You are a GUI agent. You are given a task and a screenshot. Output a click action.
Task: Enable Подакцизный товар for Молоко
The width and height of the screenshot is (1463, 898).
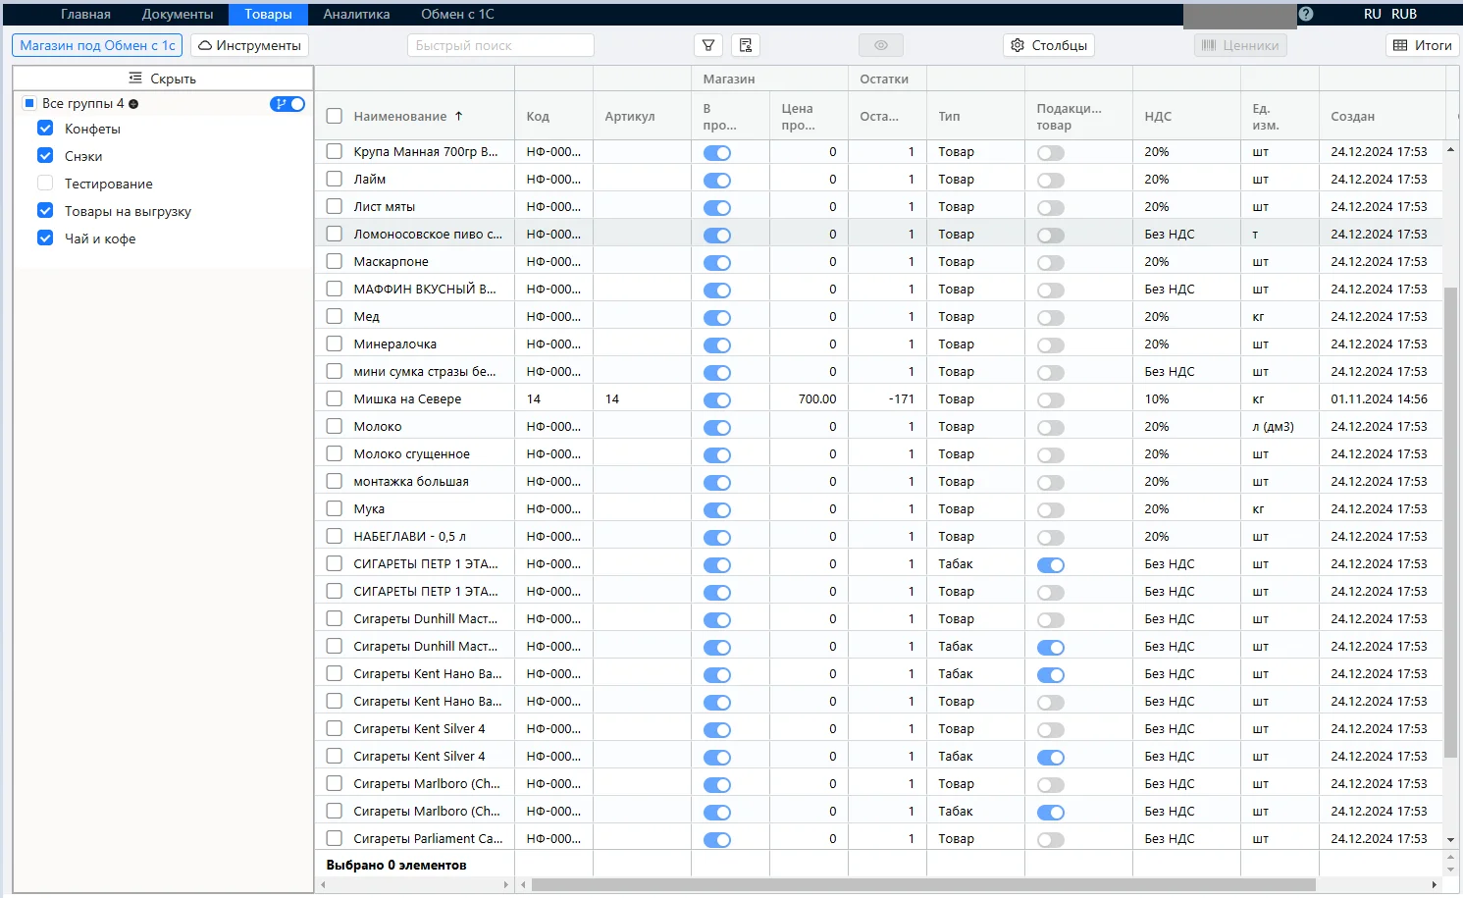(1051, 428)
